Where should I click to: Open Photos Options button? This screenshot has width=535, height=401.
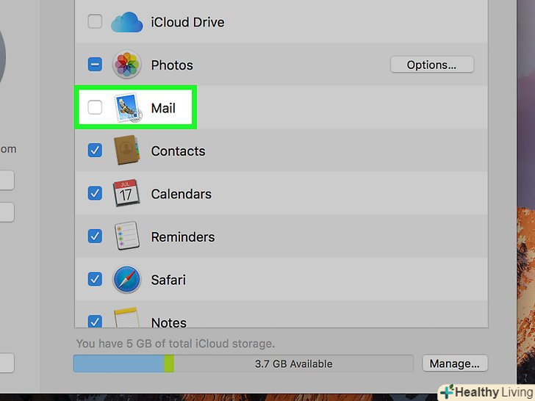431,65
